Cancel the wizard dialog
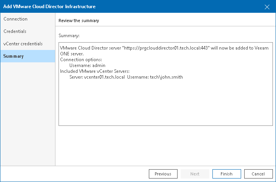 click(x=258, y=174)
